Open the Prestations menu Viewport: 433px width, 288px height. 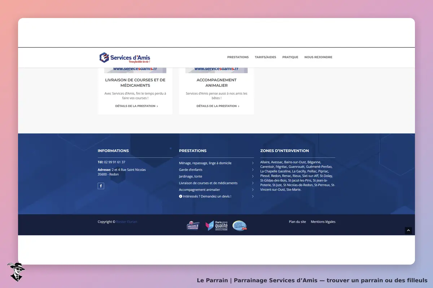[x=238, y=57]
